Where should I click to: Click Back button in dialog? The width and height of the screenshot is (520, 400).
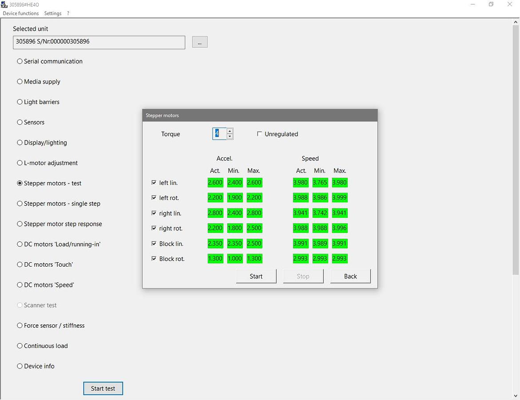350,276
